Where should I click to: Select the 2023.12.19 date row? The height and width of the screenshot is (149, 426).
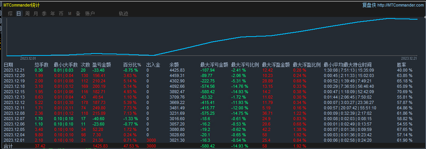click(x=14, y=81)
